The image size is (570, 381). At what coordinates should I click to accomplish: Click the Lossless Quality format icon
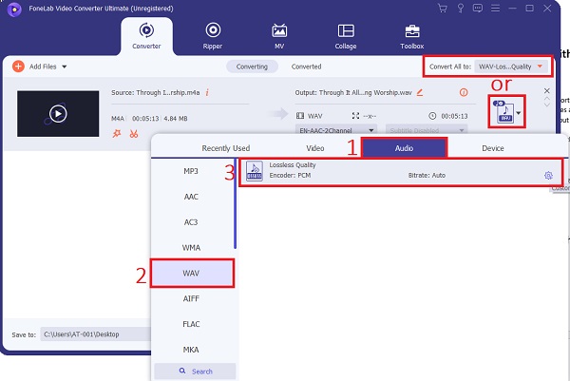click(x=255, y=171)
